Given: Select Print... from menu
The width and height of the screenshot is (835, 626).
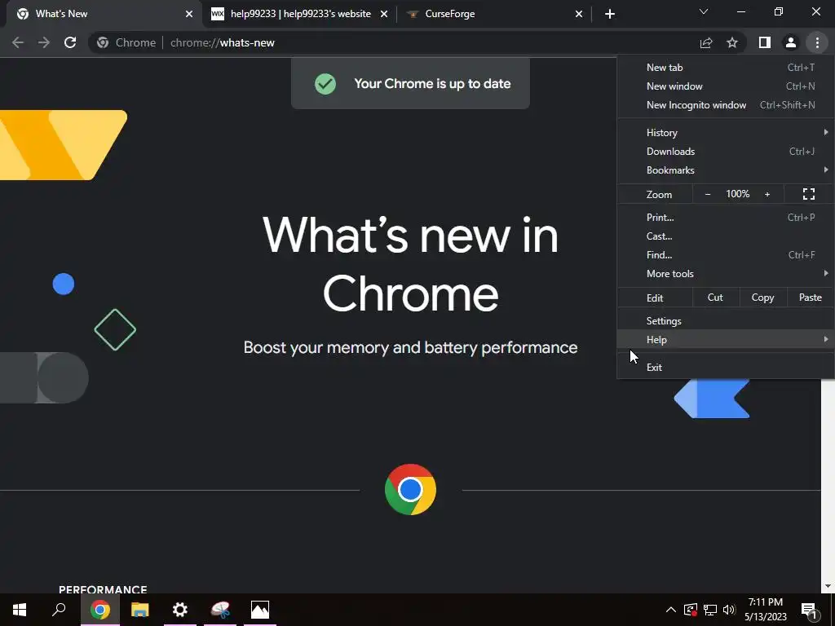Looking at the screenshot, I should coord(725,217).
